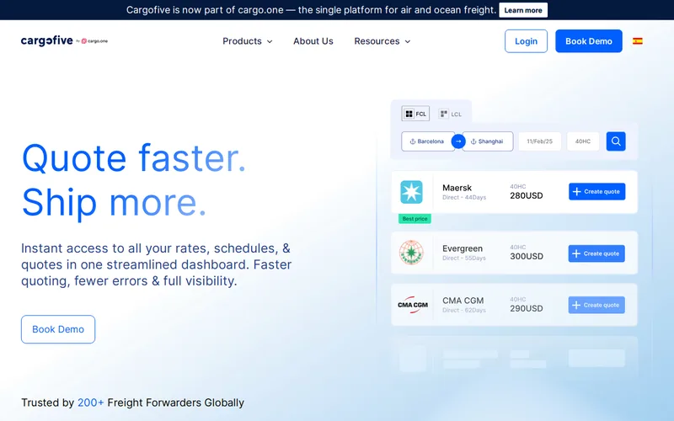674x421 pixels.
Task: Click the 11/Feb/25 date field
Action: [x=539, y=141]
